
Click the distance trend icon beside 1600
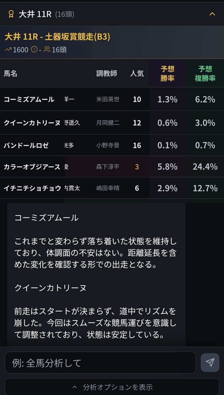8,50
